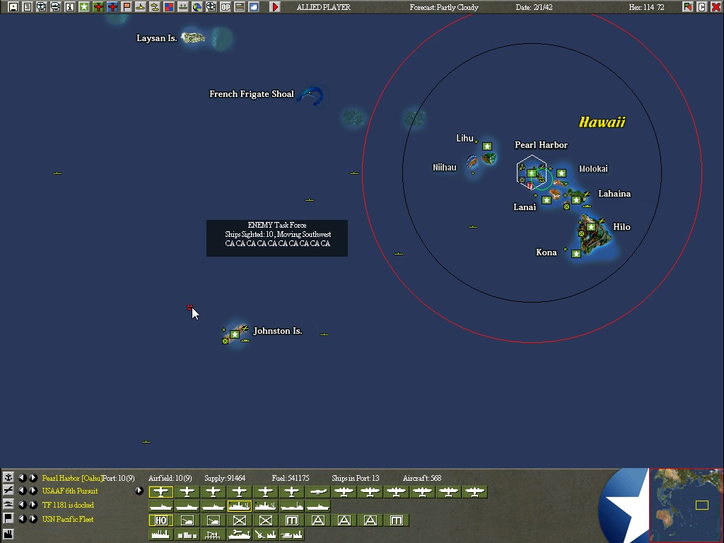Click the 'Fuel: 541175' text
This screenshot has height=543, width=724.
(x=291, y=478)
